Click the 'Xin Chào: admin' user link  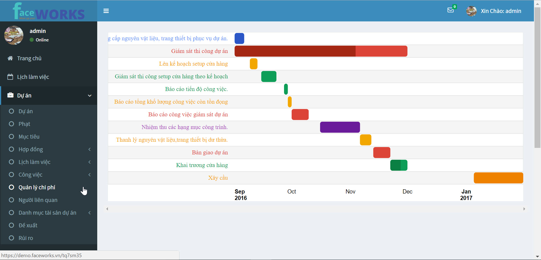(501, 11)
